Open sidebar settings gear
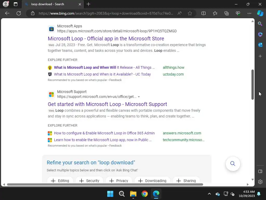Image resolution: width=266 pixels, height=200 pixels. [260, 182]
